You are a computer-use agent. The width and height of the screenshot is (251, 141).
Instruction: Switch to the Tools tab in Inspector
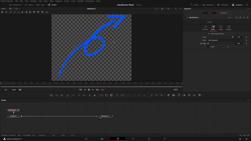point(210,13)
